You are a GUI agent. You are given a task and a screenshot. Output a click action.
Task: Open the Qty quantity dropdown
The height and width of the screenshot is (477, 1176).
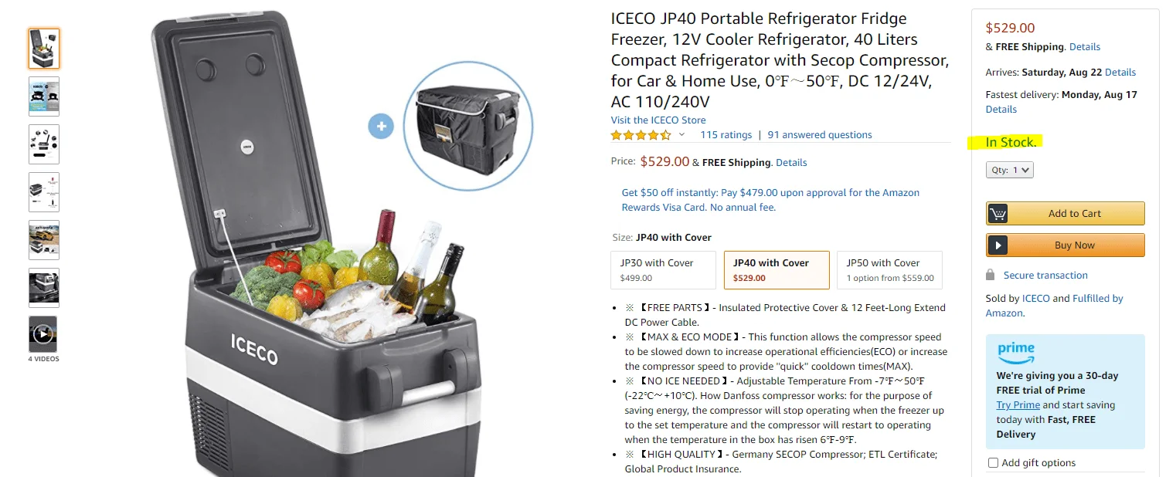(x=1009, y=170)
